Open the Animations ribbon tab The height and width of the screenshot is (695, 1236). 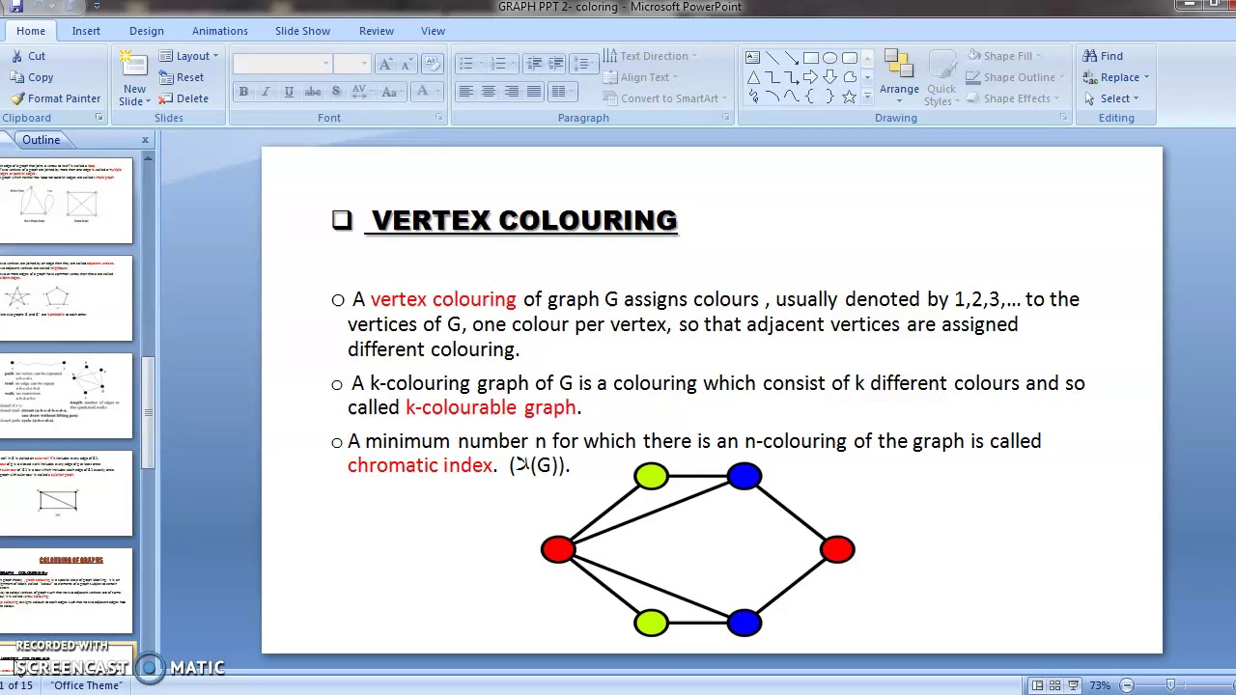point(220,31)
